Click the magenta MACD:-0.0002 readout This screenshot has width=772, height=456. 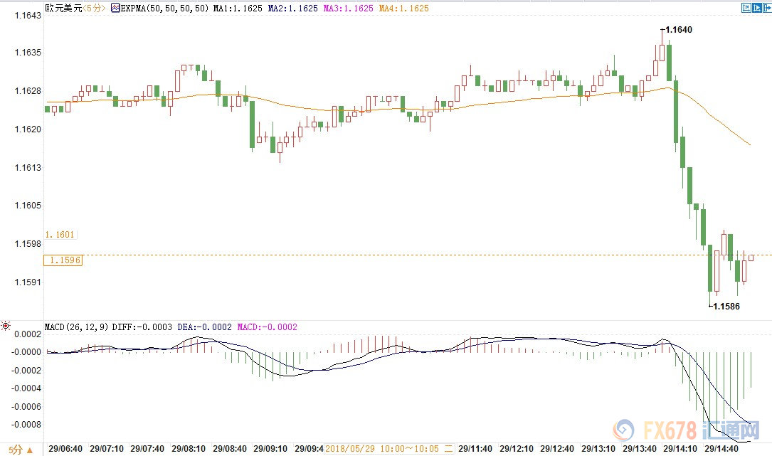tap(268, 327)
